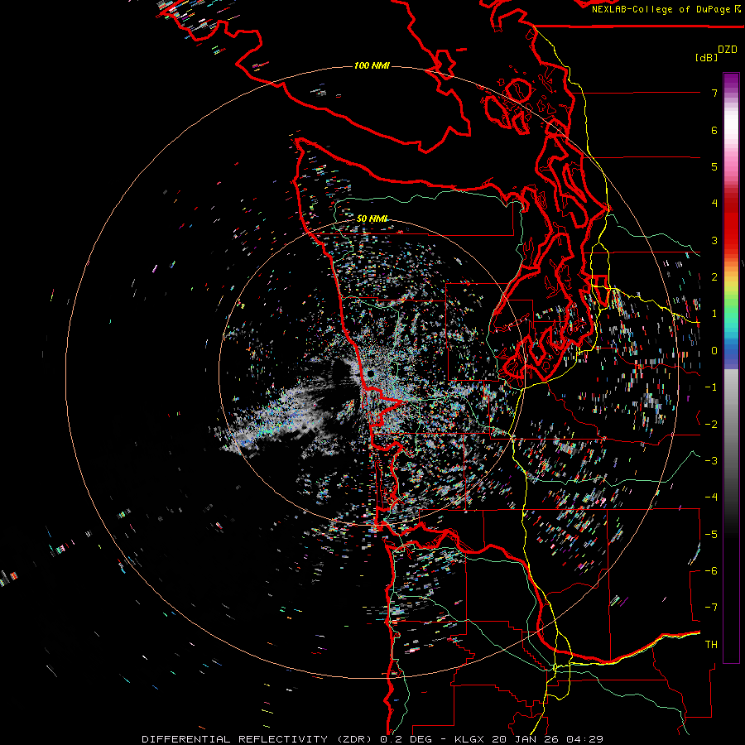Click the 4 value on the color scale
745x745 pixels.
point(714,204)
